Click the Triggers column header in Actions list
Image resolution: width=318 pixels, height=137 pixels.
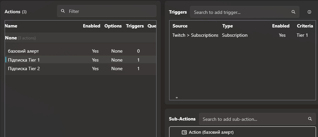[x=135, y=26]
